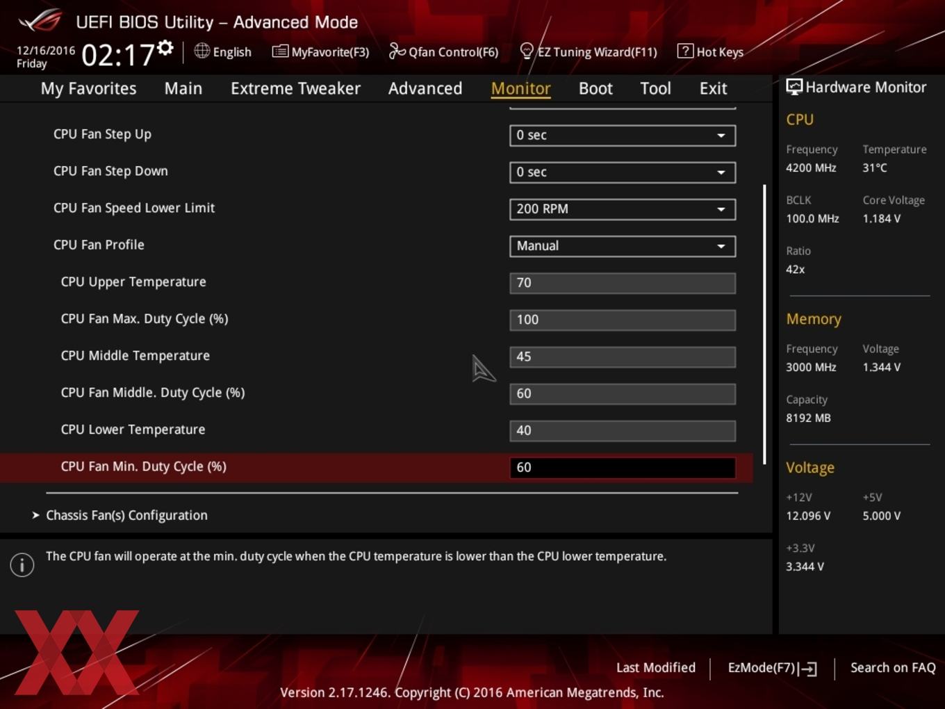Click the +12V 12.096 V reading
The image size is (945, 709).
pos(808,516)
